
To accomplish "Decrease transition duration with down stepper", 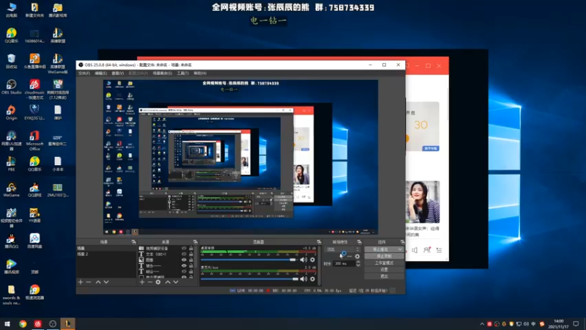I will tap(358, 265).
